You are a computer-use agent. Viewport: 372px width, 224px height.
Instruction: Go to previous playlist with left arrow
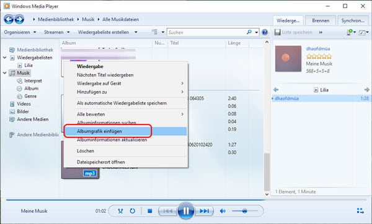click(276, 90)
